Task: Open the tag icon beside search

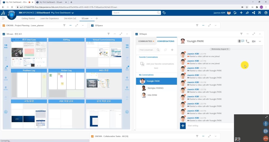Action: (x=164, y=13)
